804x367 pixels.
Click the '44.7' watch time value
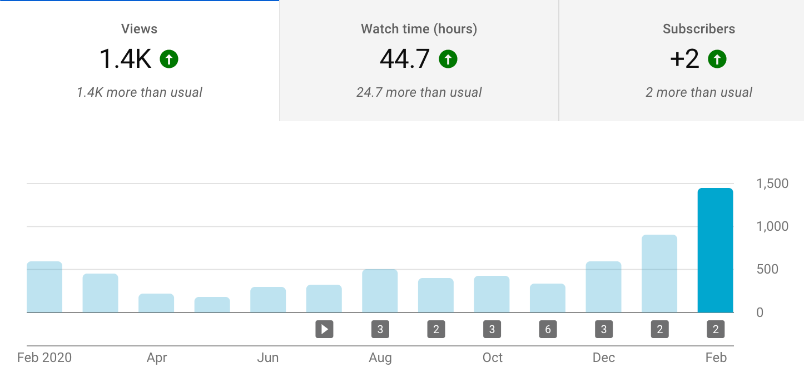(x=405, y=59)
